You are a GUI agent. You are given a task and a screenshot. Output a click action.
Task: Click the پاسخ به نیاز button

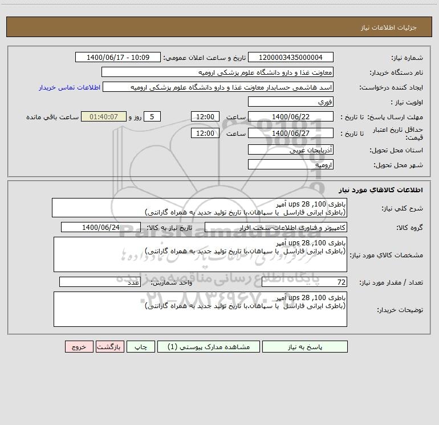coord(304,347)
